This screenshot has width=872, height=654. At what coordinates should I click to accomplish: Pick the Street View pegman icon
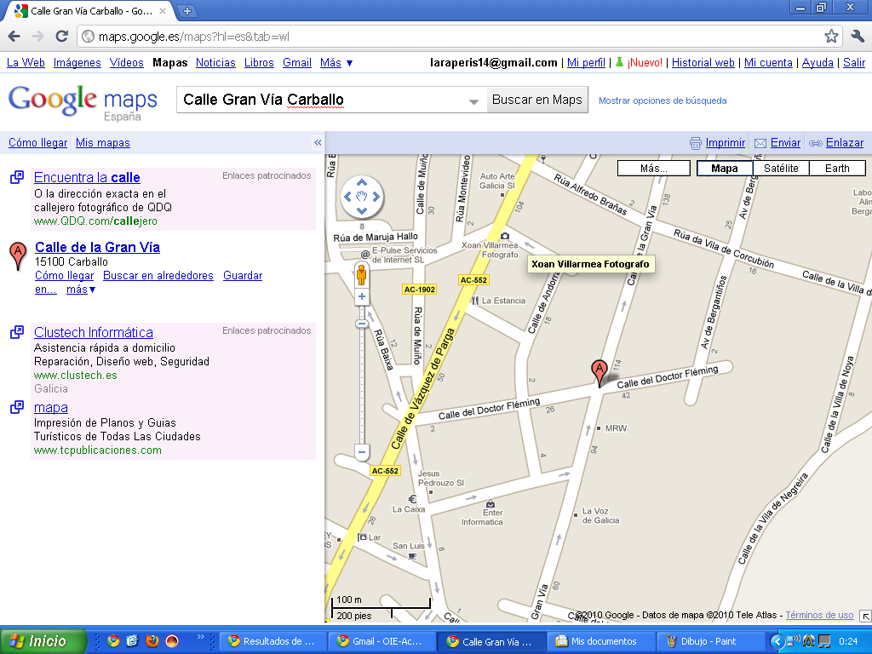click(x=361, y=275)
